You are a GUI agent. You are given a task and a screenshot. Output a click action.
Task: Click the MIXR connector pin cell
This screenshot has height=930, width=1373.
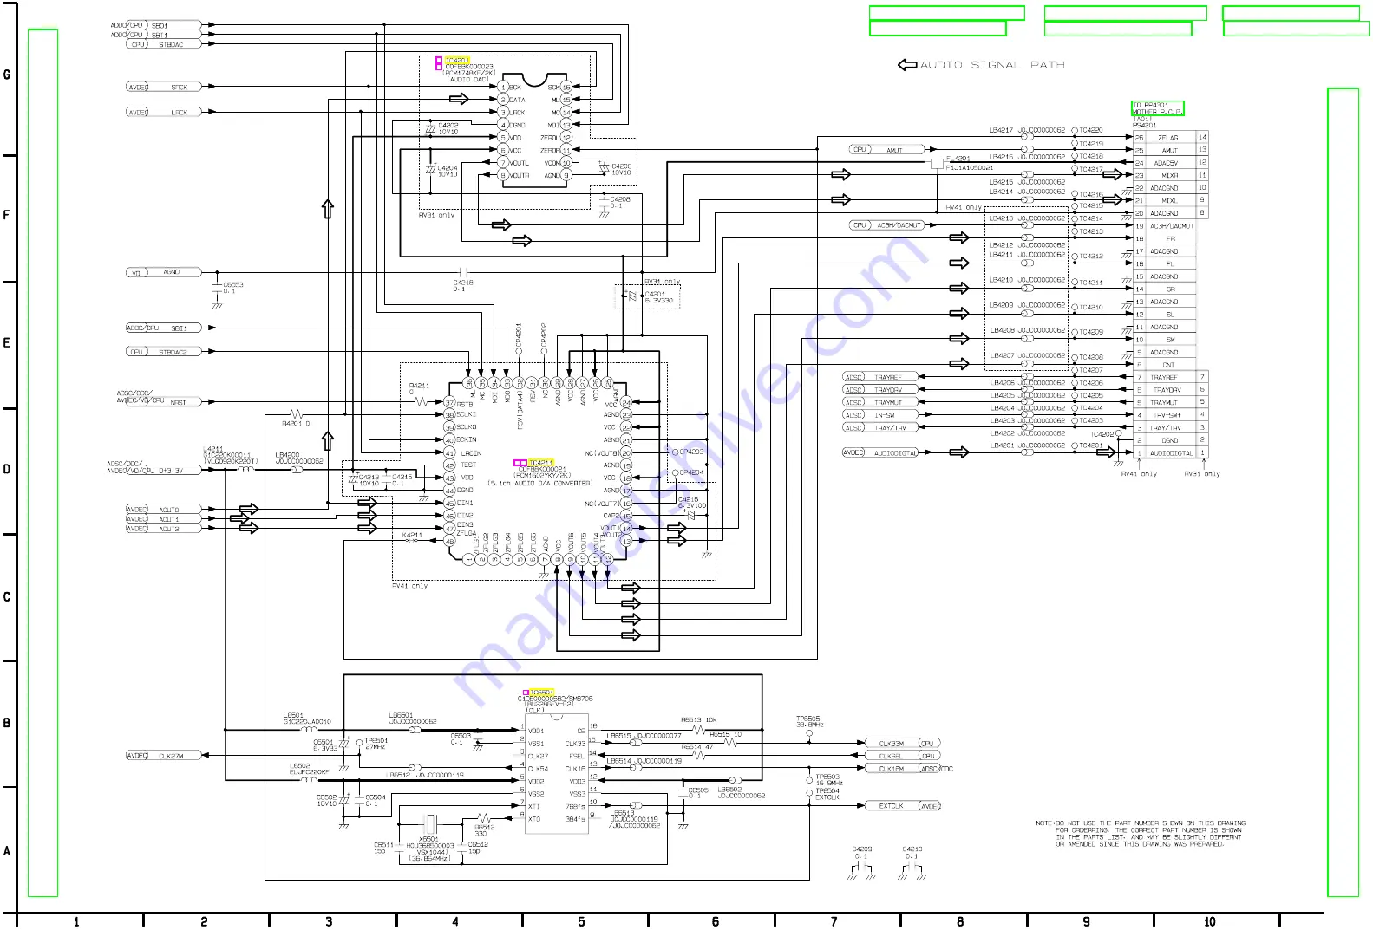[1171, 175]
